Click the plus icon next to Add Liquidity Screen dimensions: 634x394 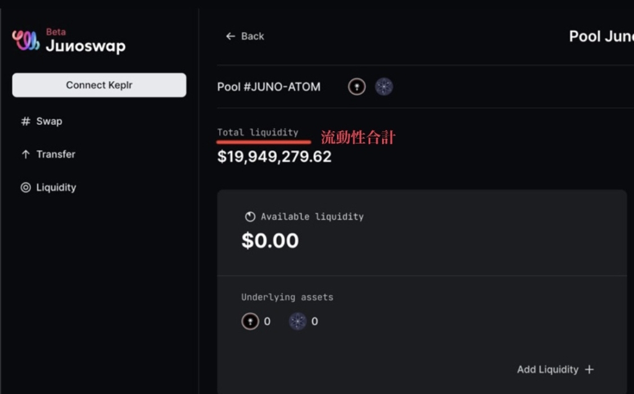coord(589,369)
